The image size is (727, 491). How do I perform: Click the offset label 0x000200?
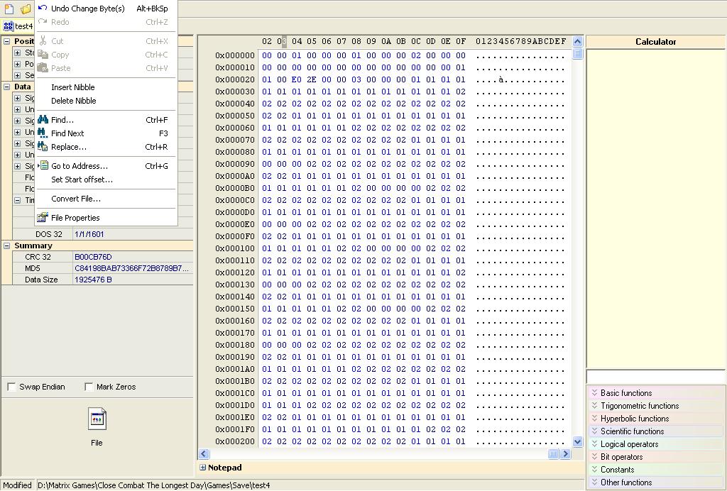235,441
